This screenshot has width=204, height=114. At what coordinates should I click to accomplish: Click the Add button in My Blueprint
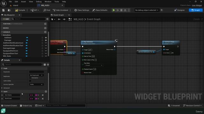[x=6, y=19]
